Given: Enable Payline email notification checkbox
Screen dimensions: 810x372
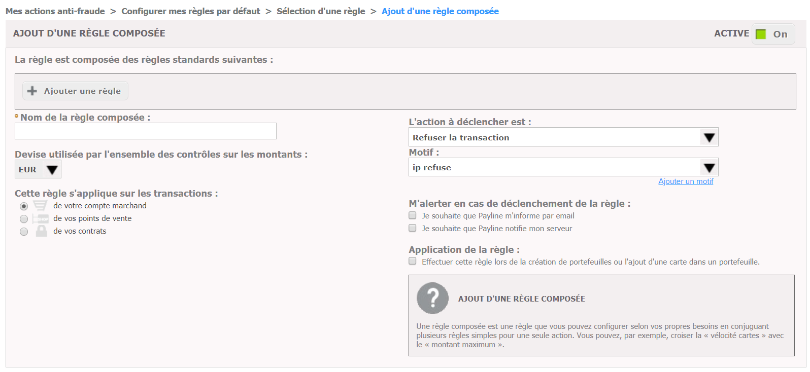Looking at the screenshot, I should tap(413, 215).
